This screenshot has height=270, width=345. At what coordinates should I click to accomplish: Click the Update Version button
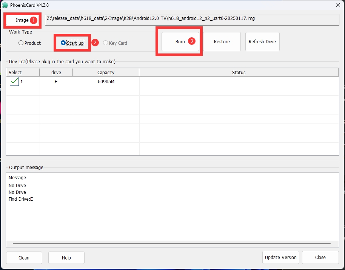(280, 257)
